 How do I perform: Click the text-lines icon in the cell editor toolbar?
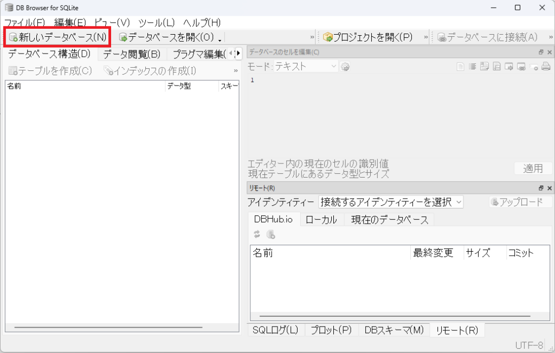(x=472, y=67)
